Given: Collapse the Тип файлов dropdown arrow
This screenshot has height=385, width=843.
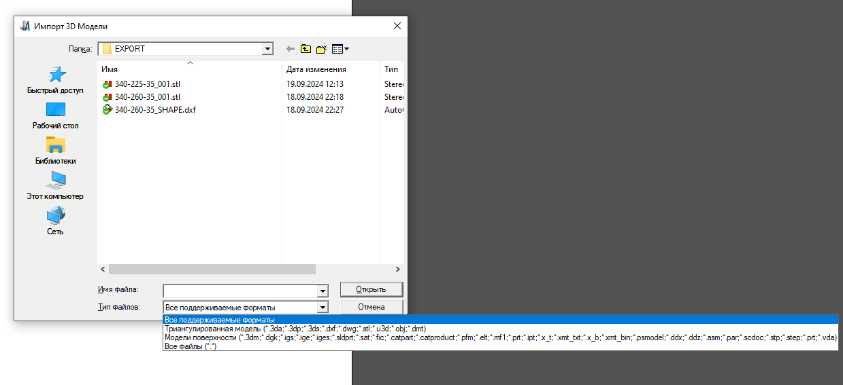Looking at the screenshot, I should [x=323, y=308].
